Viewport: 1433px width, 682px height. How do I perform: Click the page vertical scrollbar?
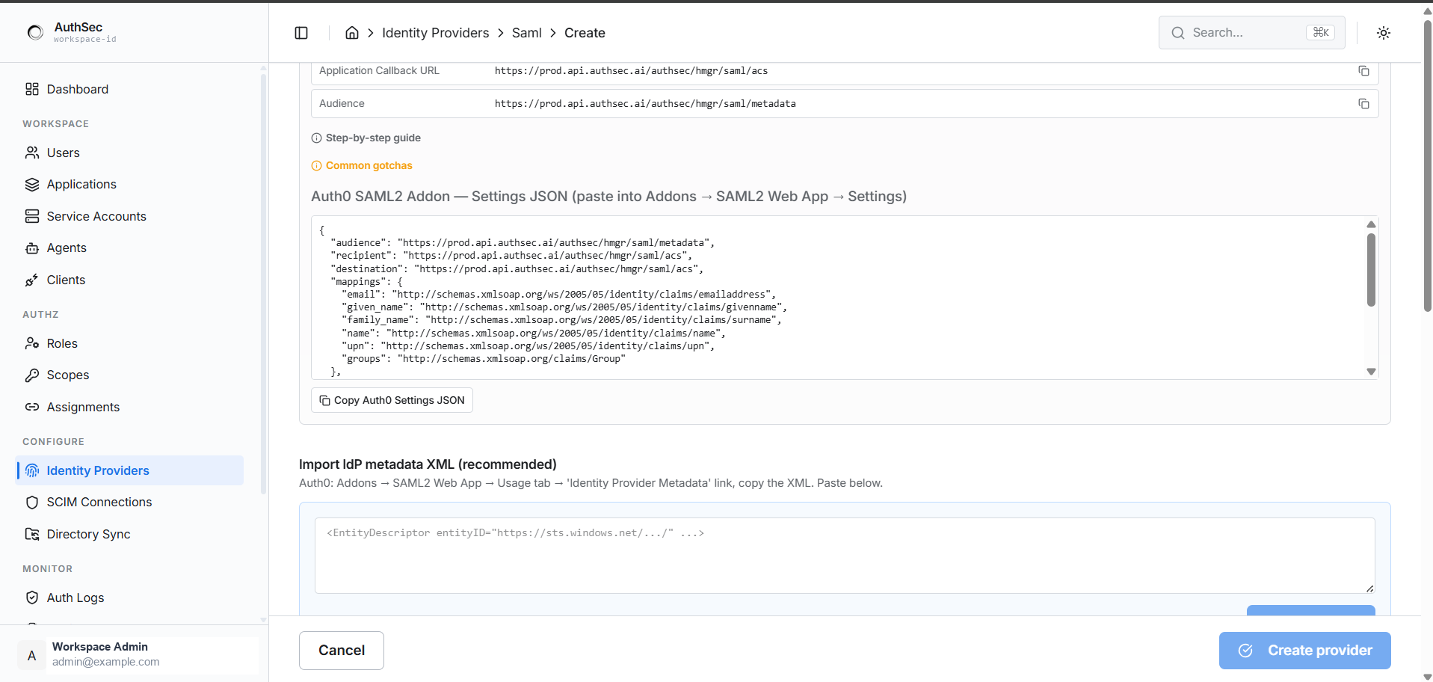[x=1427, y=165]
